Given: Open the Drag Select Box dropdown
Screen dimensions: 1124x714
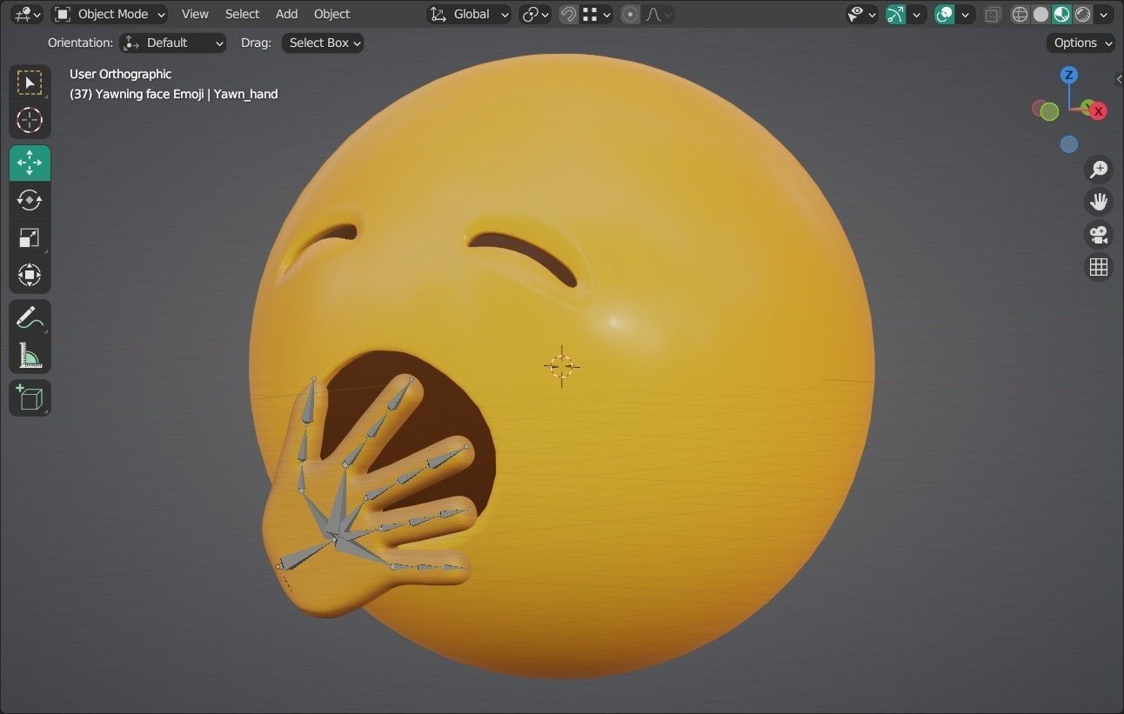Looking at the screenshot, I should (323, 43).
